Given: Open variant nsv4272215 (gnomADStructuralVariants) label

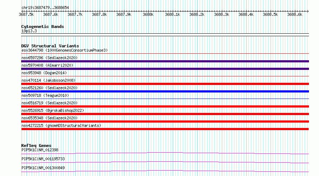Looking at the screenshot, I should (61, 125).
